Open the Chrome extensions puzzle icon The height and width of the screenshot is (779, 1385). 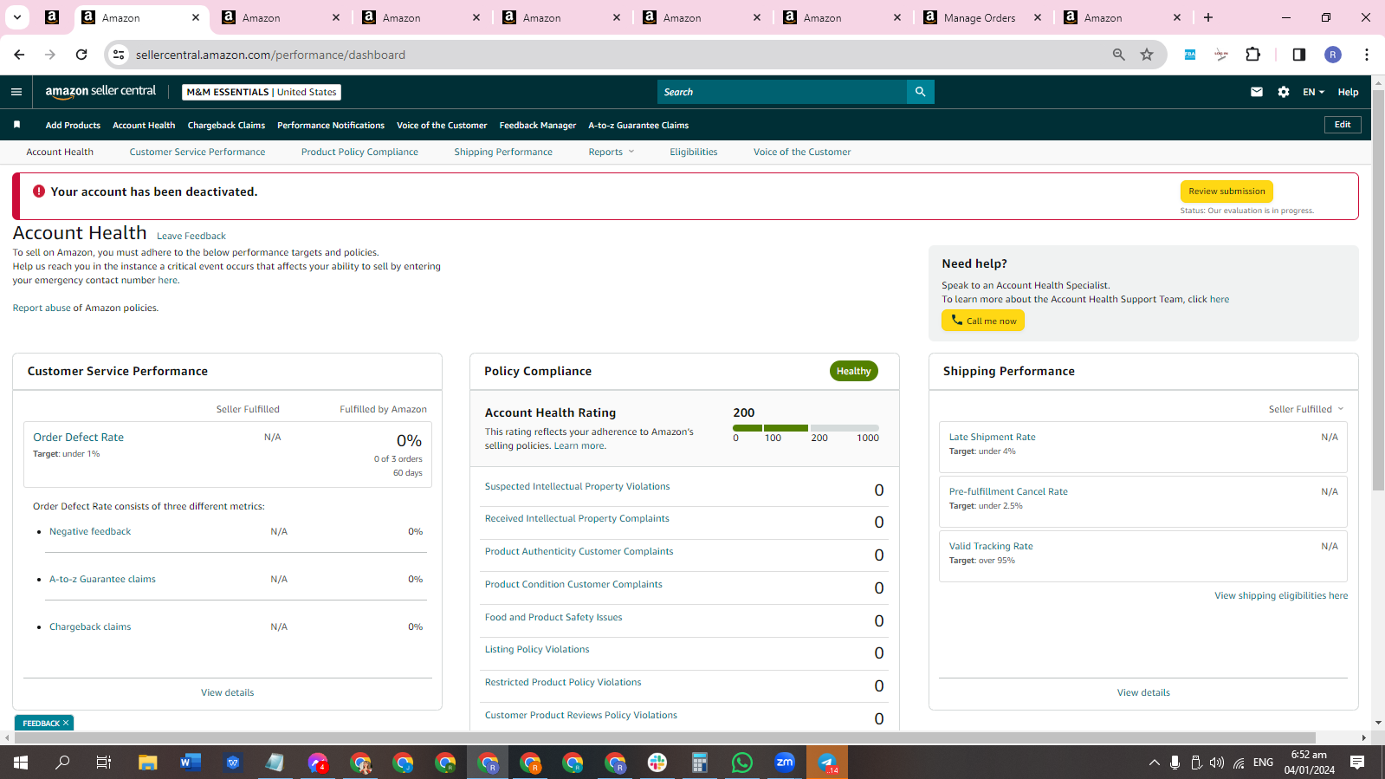[1252, 55]
